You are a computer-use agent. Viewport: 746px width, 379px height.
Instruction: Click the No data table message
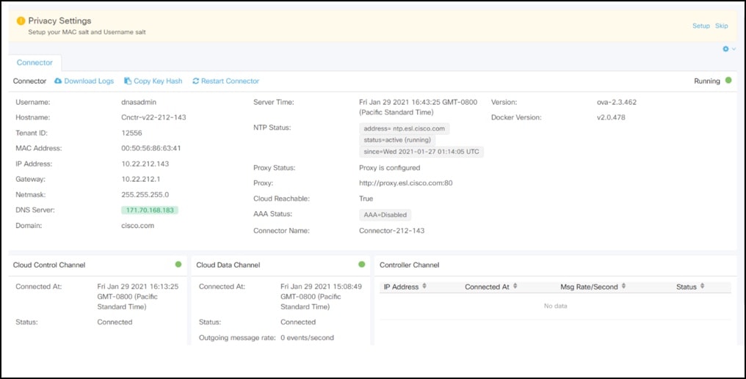tap(555, 306)
